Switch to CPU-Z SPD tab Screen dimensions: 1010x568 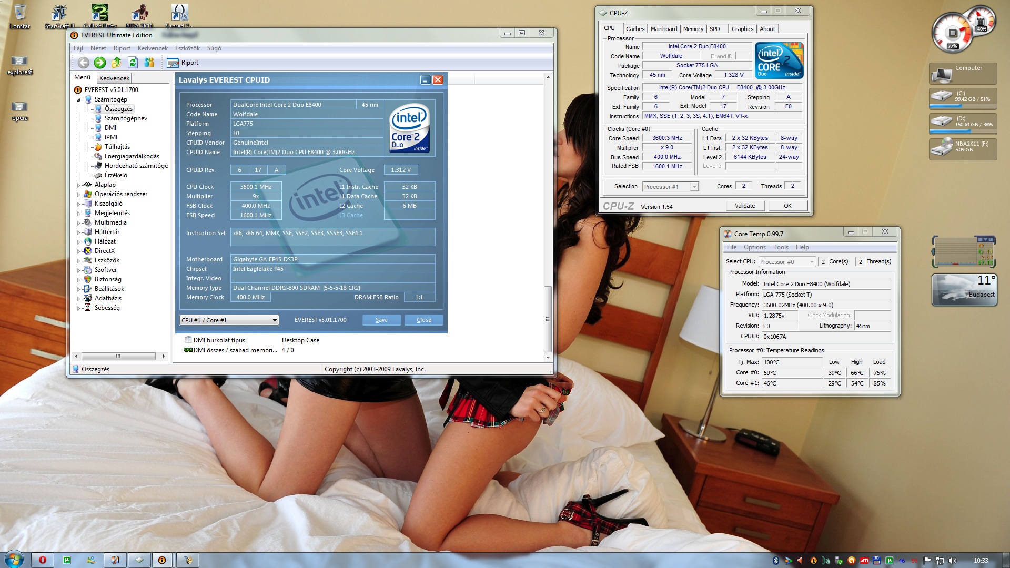714,29
